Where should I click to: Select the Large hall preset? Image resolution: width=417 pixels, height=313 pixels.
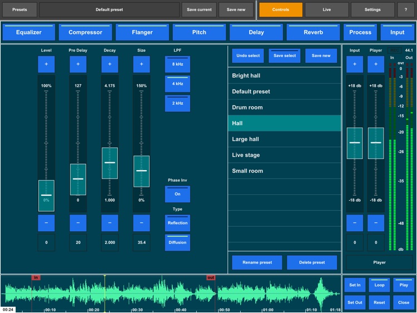coord(284,139)
